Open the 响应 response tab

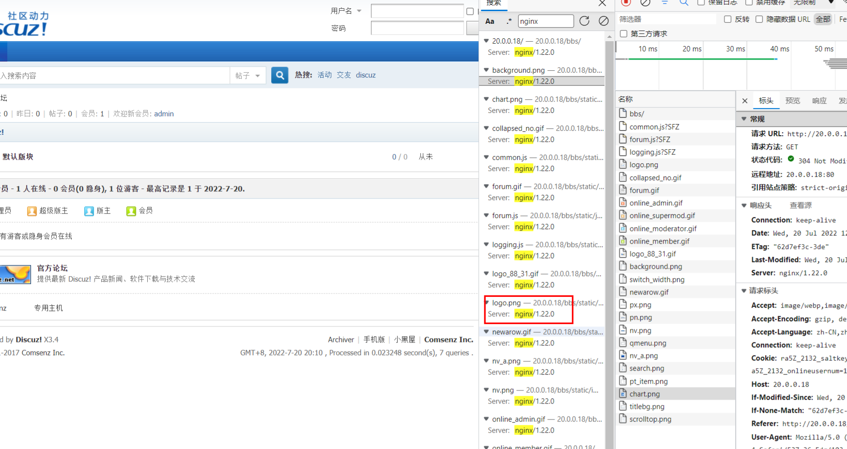(819, 101)
